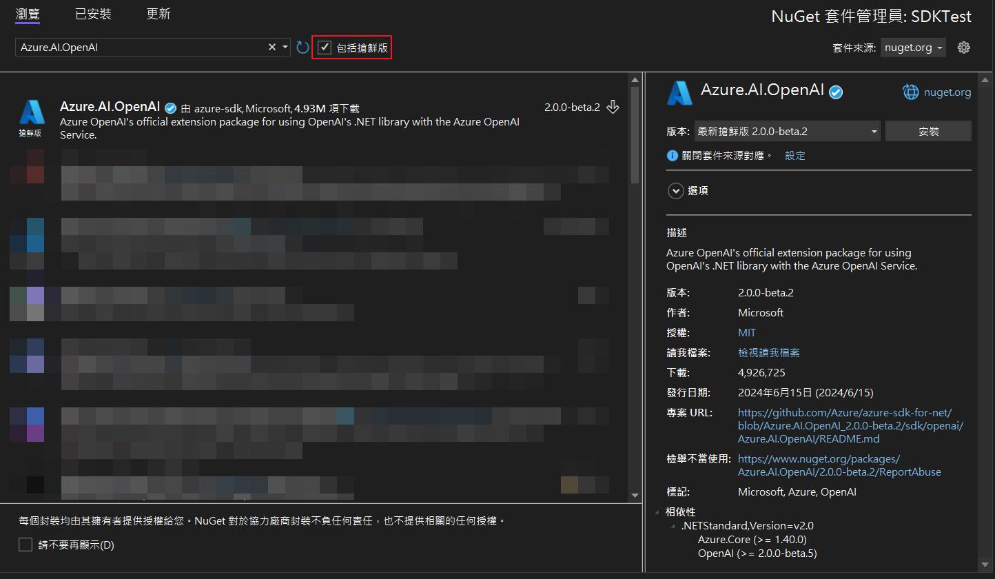Collapse the 相依性 dependencies tree
The image size is (995, 579).
click(657, 512)
